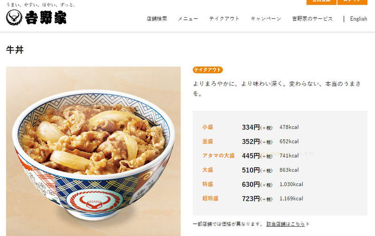The width and height of the screenshot is (375, 236).
Task: Select the 小盛 size label
Action: click(208, 127)
